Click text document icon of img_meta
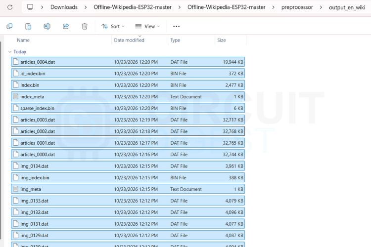The height and width of the screenshot is (247, 371). (16, 189)
